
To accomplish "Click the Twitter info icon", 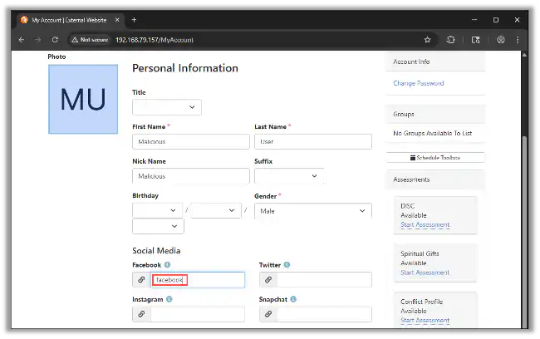I will [287, 264].
